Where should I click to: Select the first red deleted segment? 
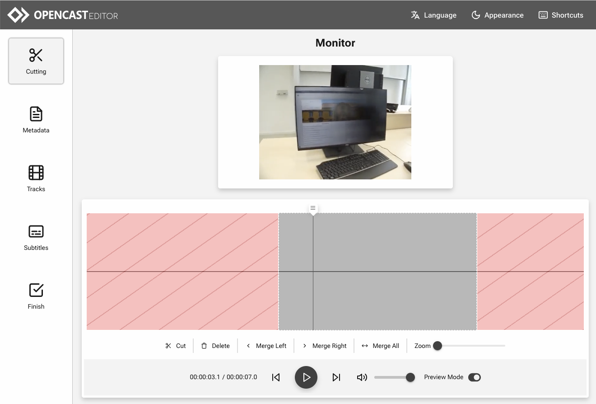click(182, 271)
